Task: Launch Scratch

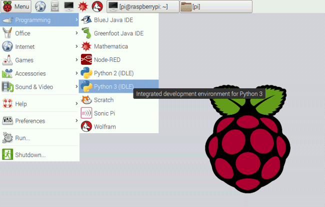Action: [119, 100]
